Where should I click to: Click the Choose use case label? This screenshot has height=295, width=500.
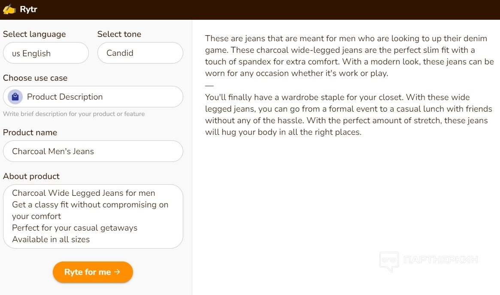coord(35,78)
